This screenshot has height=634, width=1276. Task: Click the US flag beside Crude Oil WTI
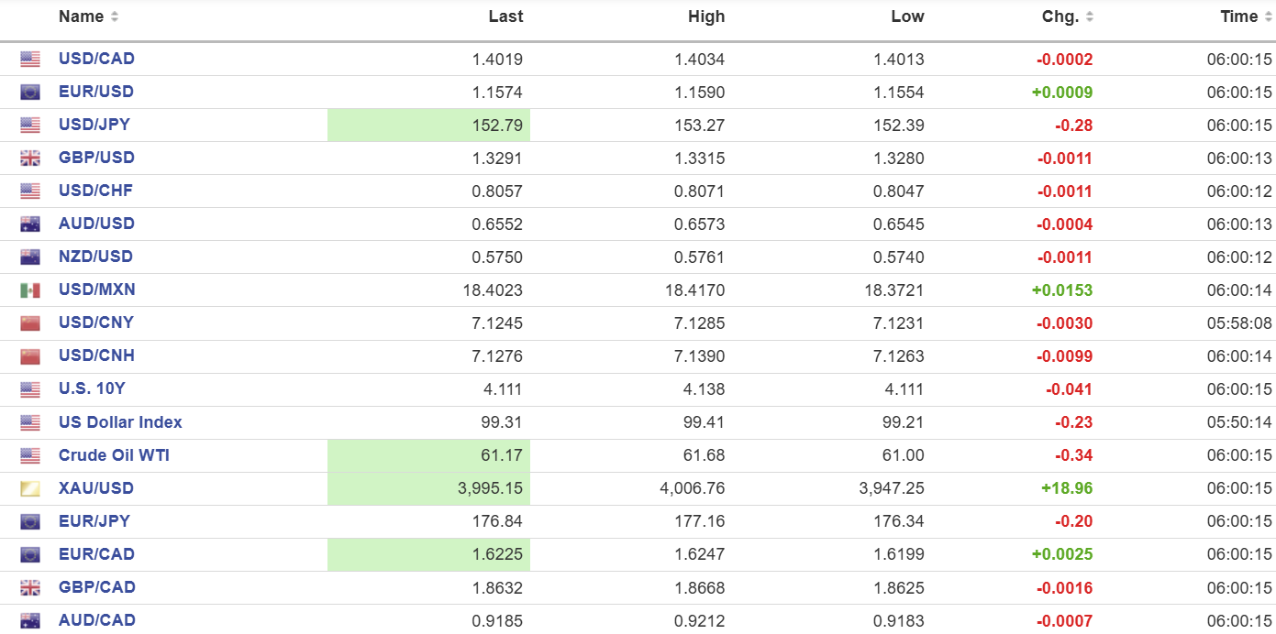[30, 455]
